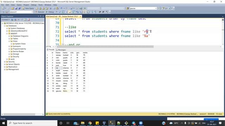Select the Replication node
The width and height of the screenshot is (225, 126).
(x=13, y=67)
